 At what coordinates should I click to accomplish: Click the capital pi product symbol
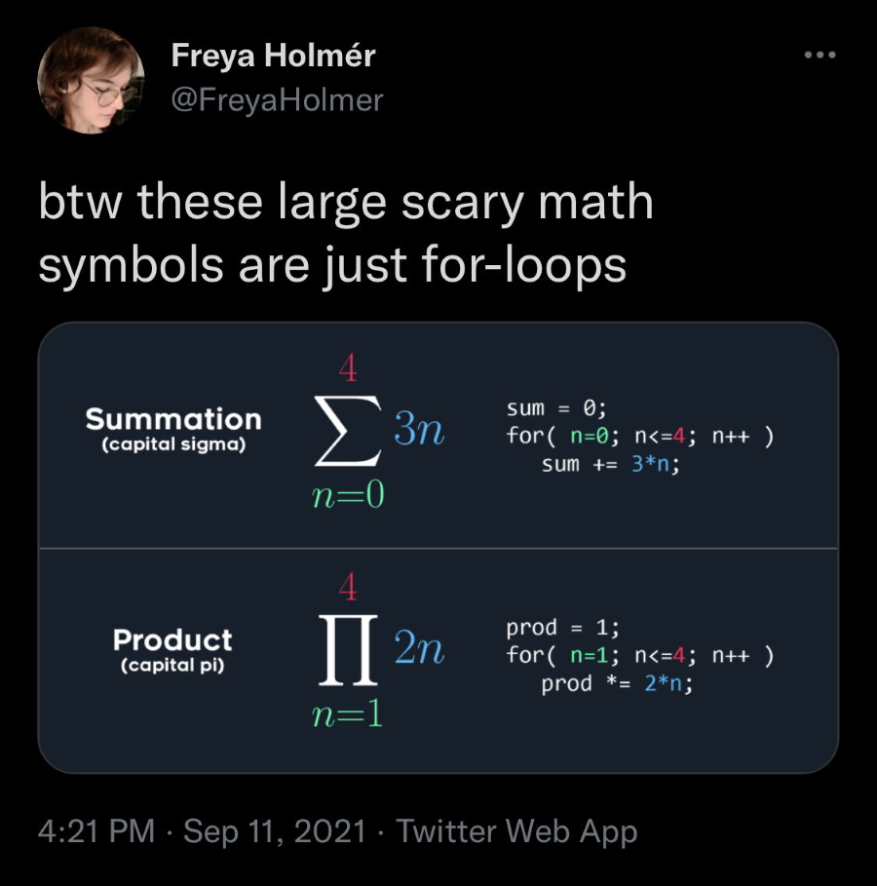click(x=348, y=650)
